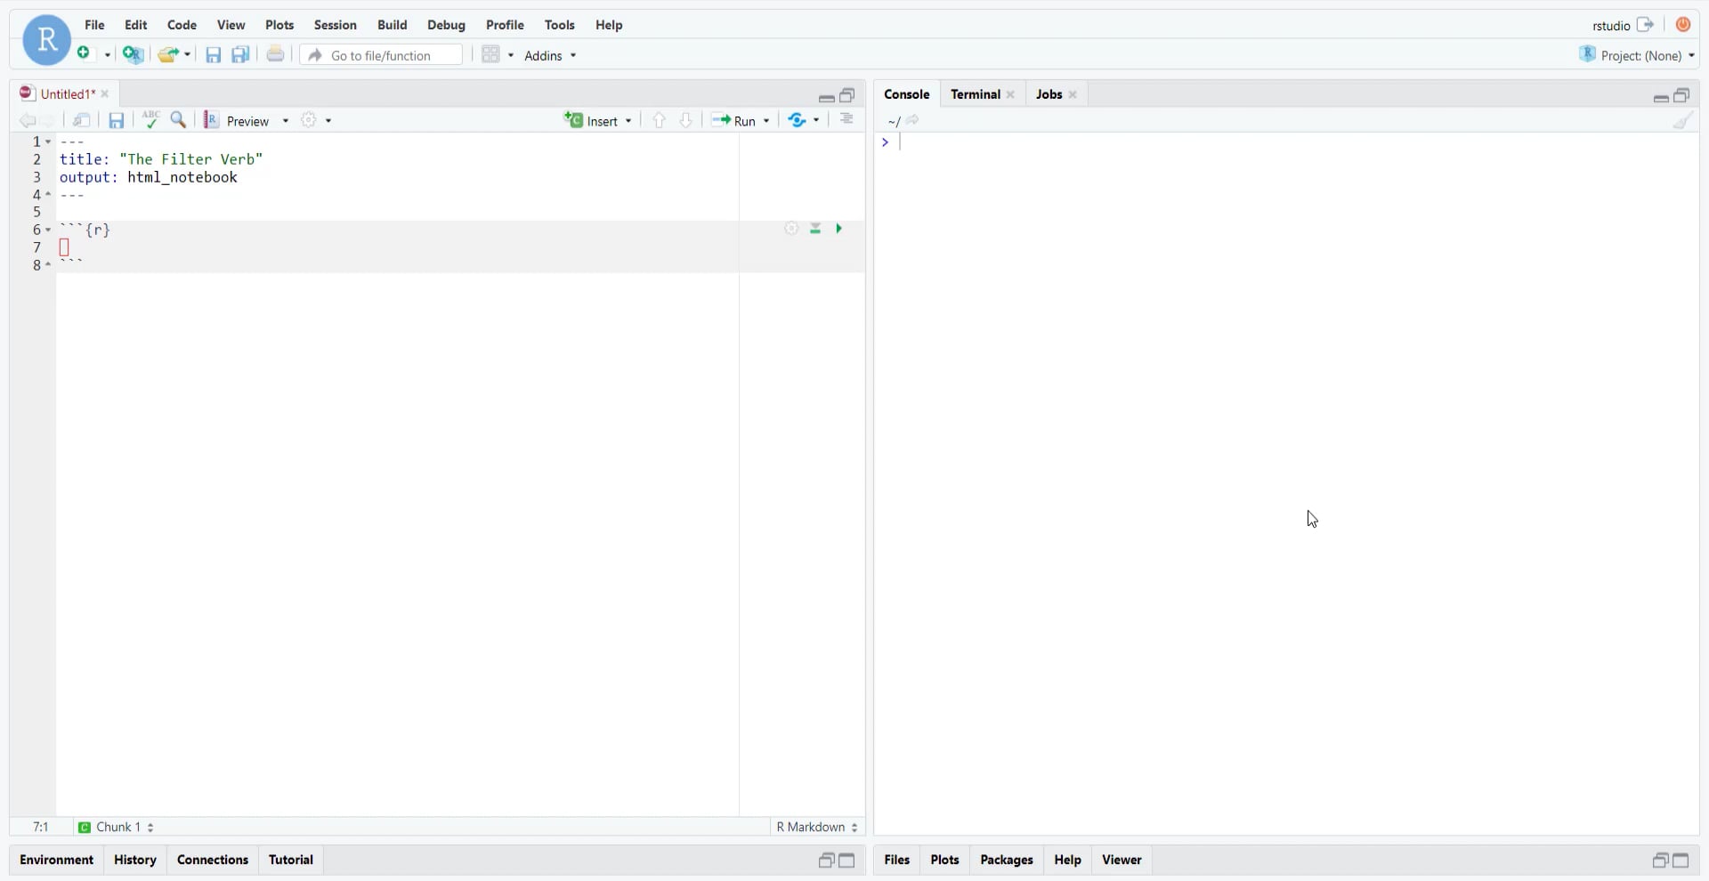Click the title line in the editor
Image resolution: width=1709 pixels, height=881 pixels.
pos(161,159)
